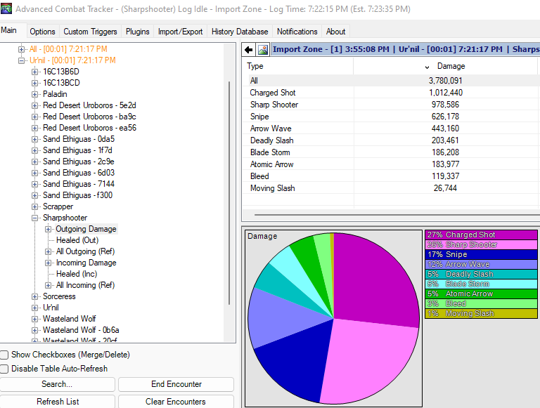Click the Charged Shot legend swatch
The width and height of the screenshot is (540, 408).
tap(481, 235)
